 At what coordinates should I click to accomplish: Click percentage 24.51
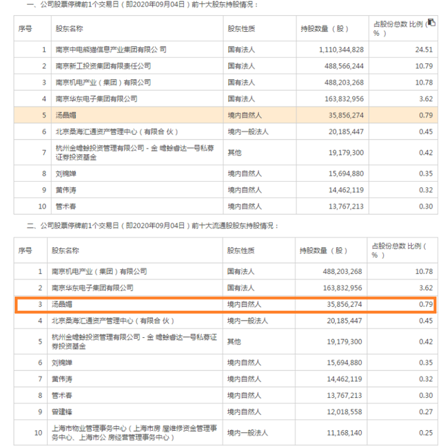point(424,50)
